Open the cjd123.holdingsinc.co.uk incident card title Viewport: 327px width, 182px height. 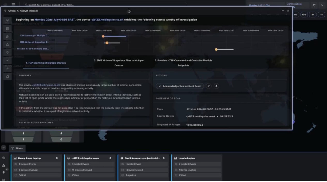tap(85, 158)
